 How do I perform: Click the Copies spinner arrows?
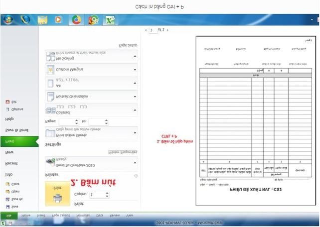(x=107, y=195)
